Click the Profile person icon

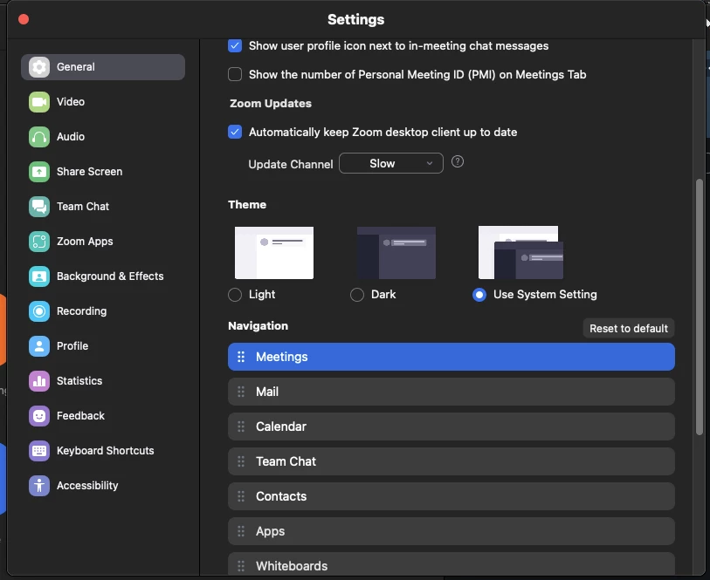[39, 346]
